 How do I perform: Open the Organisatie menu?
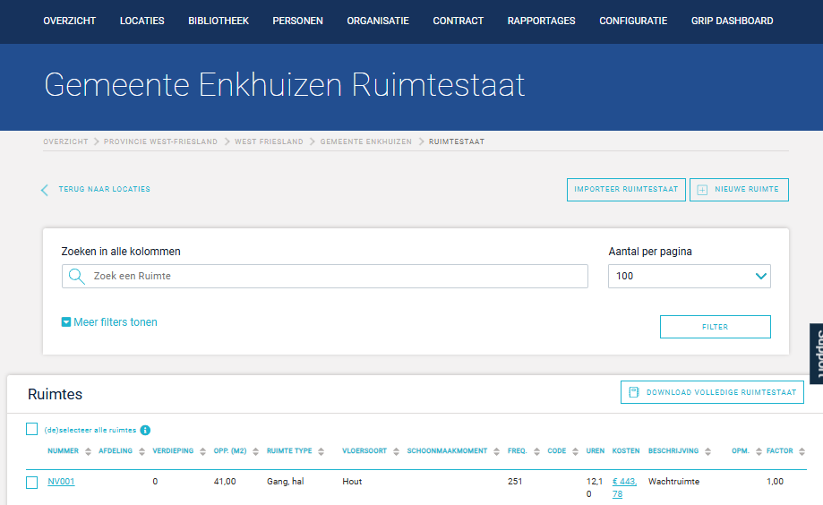(378, 21)
